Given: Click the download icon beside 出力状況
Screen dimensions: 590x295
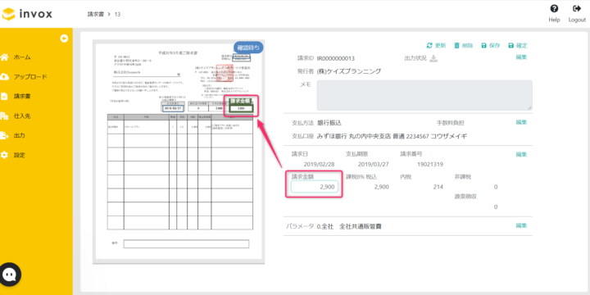Looking at the screenshot, I should pos(433,58).
